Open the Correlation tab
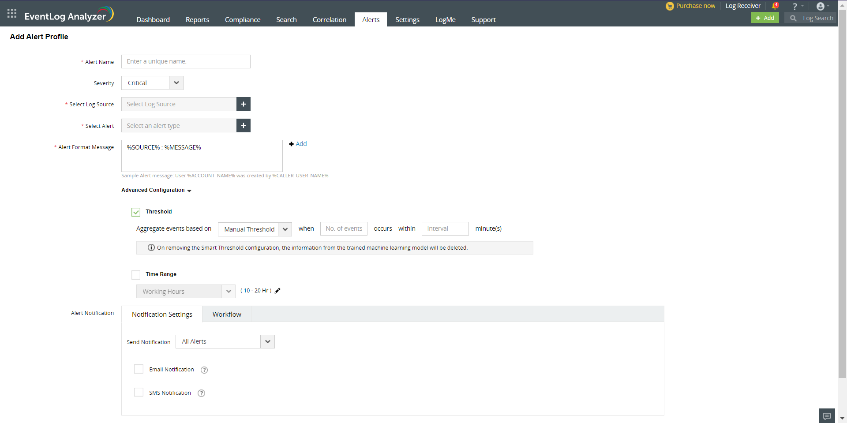Screen dimensions: 847x423 pos(330,20)
